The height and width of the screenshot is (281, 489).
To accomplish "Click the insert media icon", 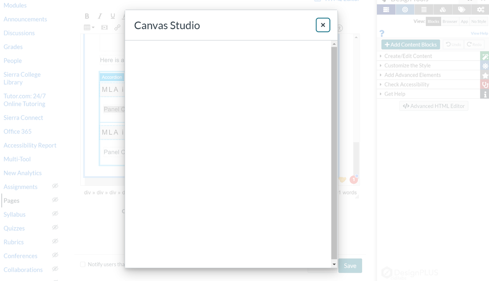I will [x=104, y=27].
